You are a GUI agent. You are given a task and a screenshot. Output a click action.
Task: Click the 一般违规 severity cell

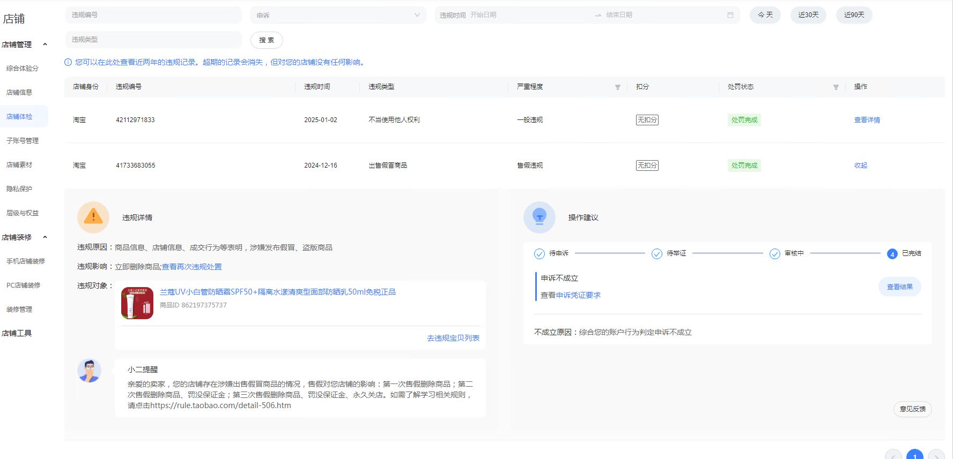(530, 120)
